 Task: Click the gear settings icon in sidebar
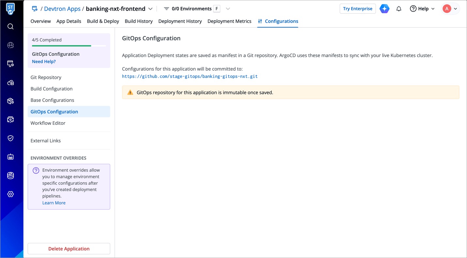coord(10,194)
